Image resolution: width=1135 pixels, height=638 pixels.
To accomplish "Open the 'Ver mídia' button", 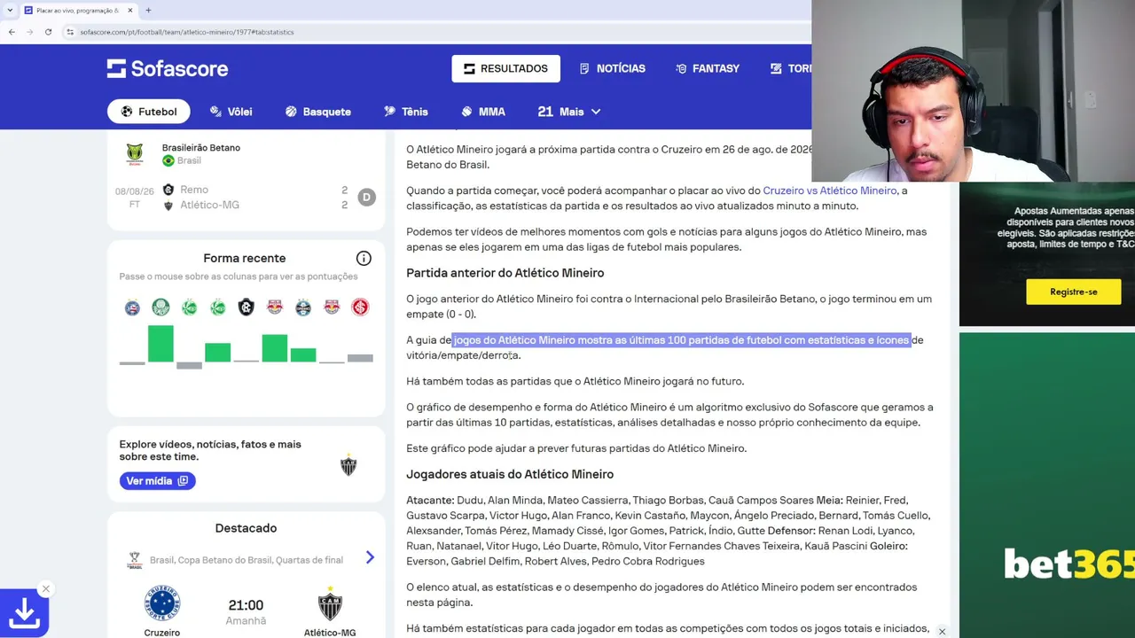I will [157, 481].
